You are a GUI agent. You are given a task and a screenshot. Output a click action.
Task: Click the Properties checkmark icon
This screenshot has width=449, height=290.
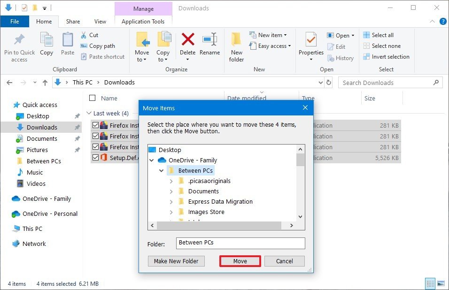(311, 39)
